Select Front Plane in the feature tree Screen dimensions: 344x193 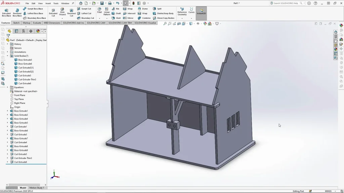(19, 95)
